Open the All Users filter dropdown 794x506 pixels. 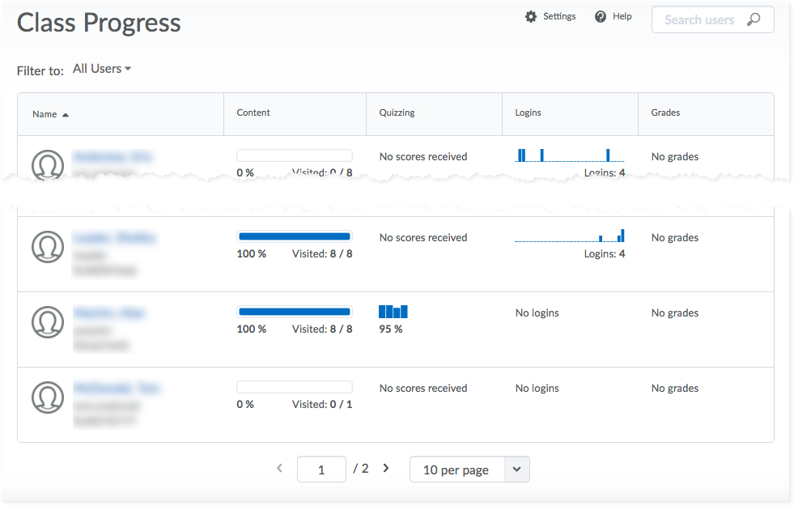click(x=102, y=70)
